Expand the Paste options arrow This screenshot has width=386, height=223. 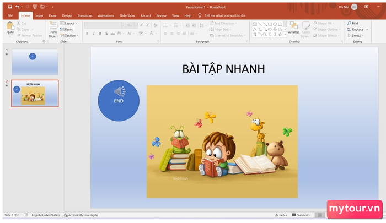point(10,36)
